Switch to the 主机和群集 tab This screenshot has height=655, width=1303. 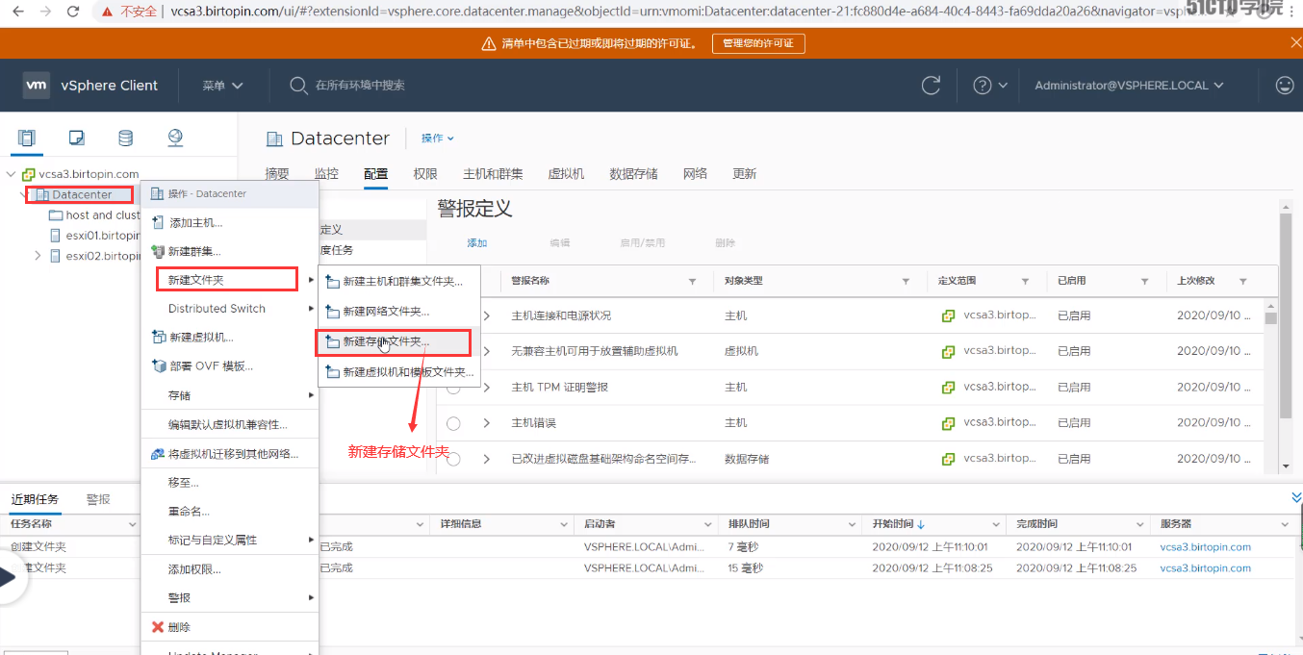click(493, 174)
